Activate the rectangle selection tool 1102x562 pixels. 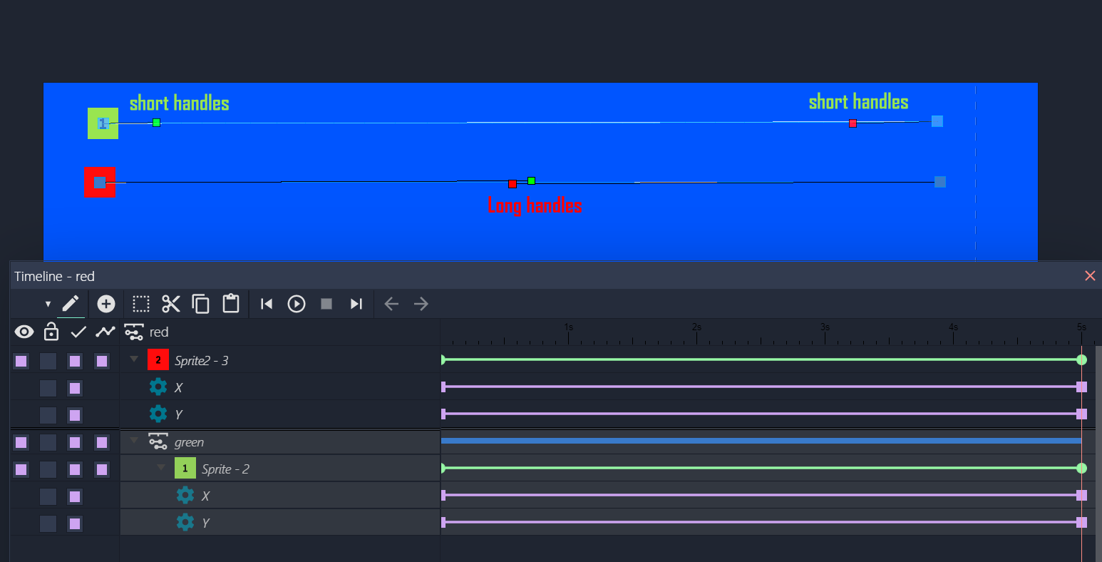point(141,304)
